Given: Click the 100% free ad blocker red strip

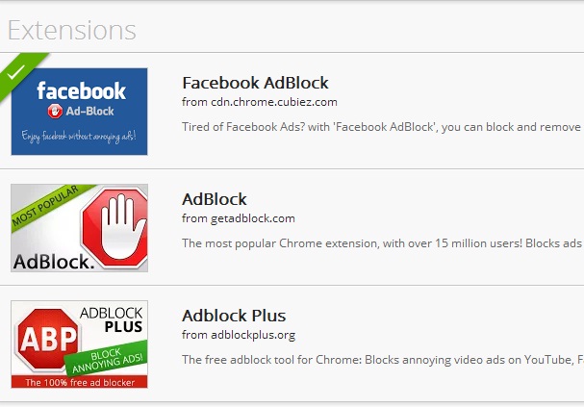Looking at the screenshot, I should click(79, 382).
